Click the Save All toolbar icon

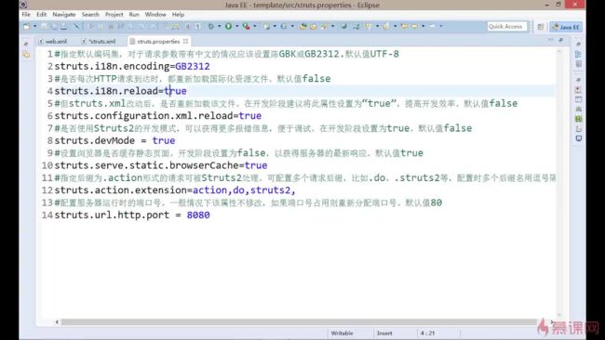(x=54, y=27)
